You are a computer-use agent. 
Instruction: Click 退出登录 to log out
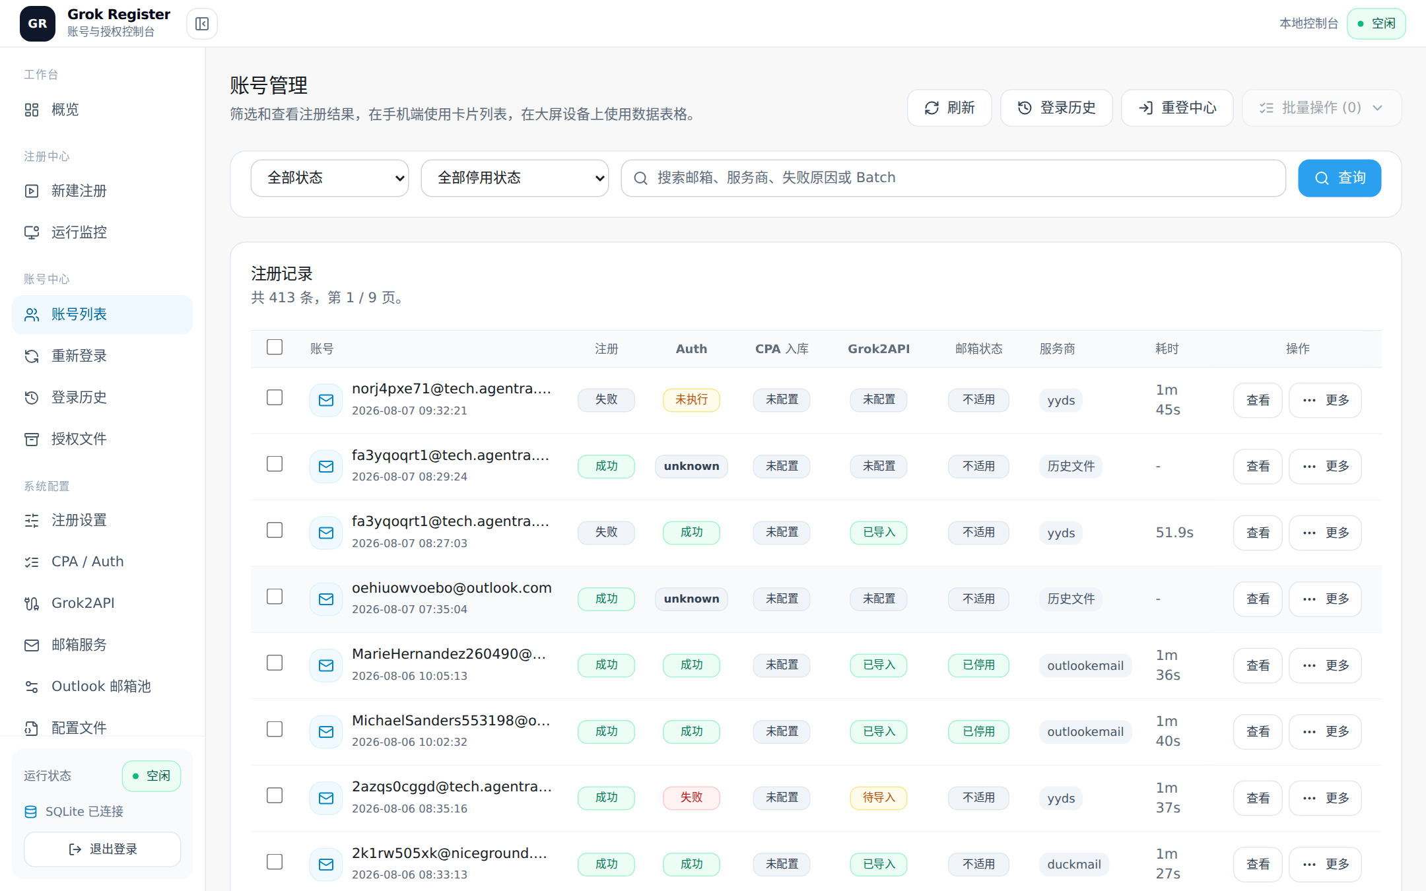(102, 849)
